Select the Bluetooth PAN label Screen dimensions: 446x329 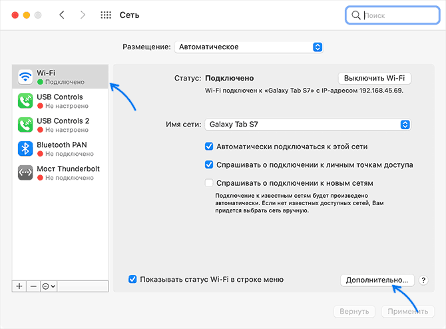coord(62,145)
